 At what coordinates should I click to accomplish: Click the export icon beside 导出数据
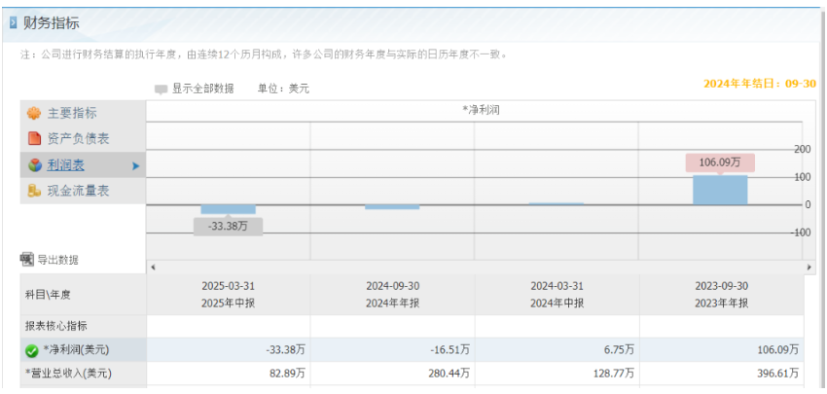pos(27,259)
